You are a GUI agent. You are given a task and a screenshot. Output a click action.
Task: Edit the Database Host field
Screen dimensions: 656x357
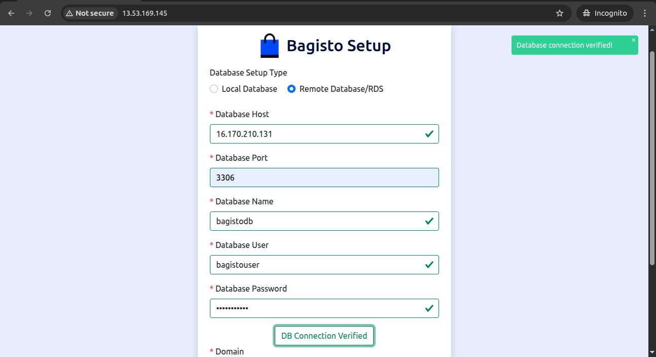pos(324,134)
